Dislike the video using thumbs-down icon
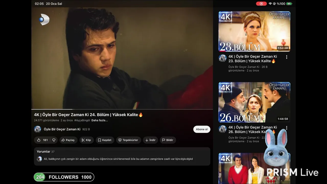Image resolution: width=327 pixels, height=184 pixels. [x=54, y=140]
